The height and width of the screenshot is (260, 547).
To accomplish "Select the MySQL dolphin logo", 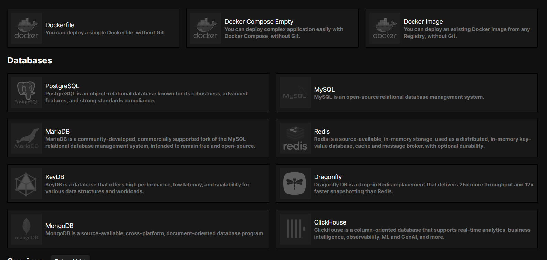I will pos(295,93).
